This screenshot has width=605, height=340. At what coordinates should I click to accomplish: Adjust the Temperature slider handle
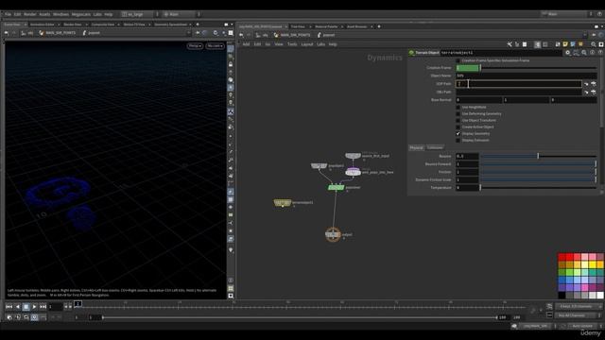tap(480, 187)
